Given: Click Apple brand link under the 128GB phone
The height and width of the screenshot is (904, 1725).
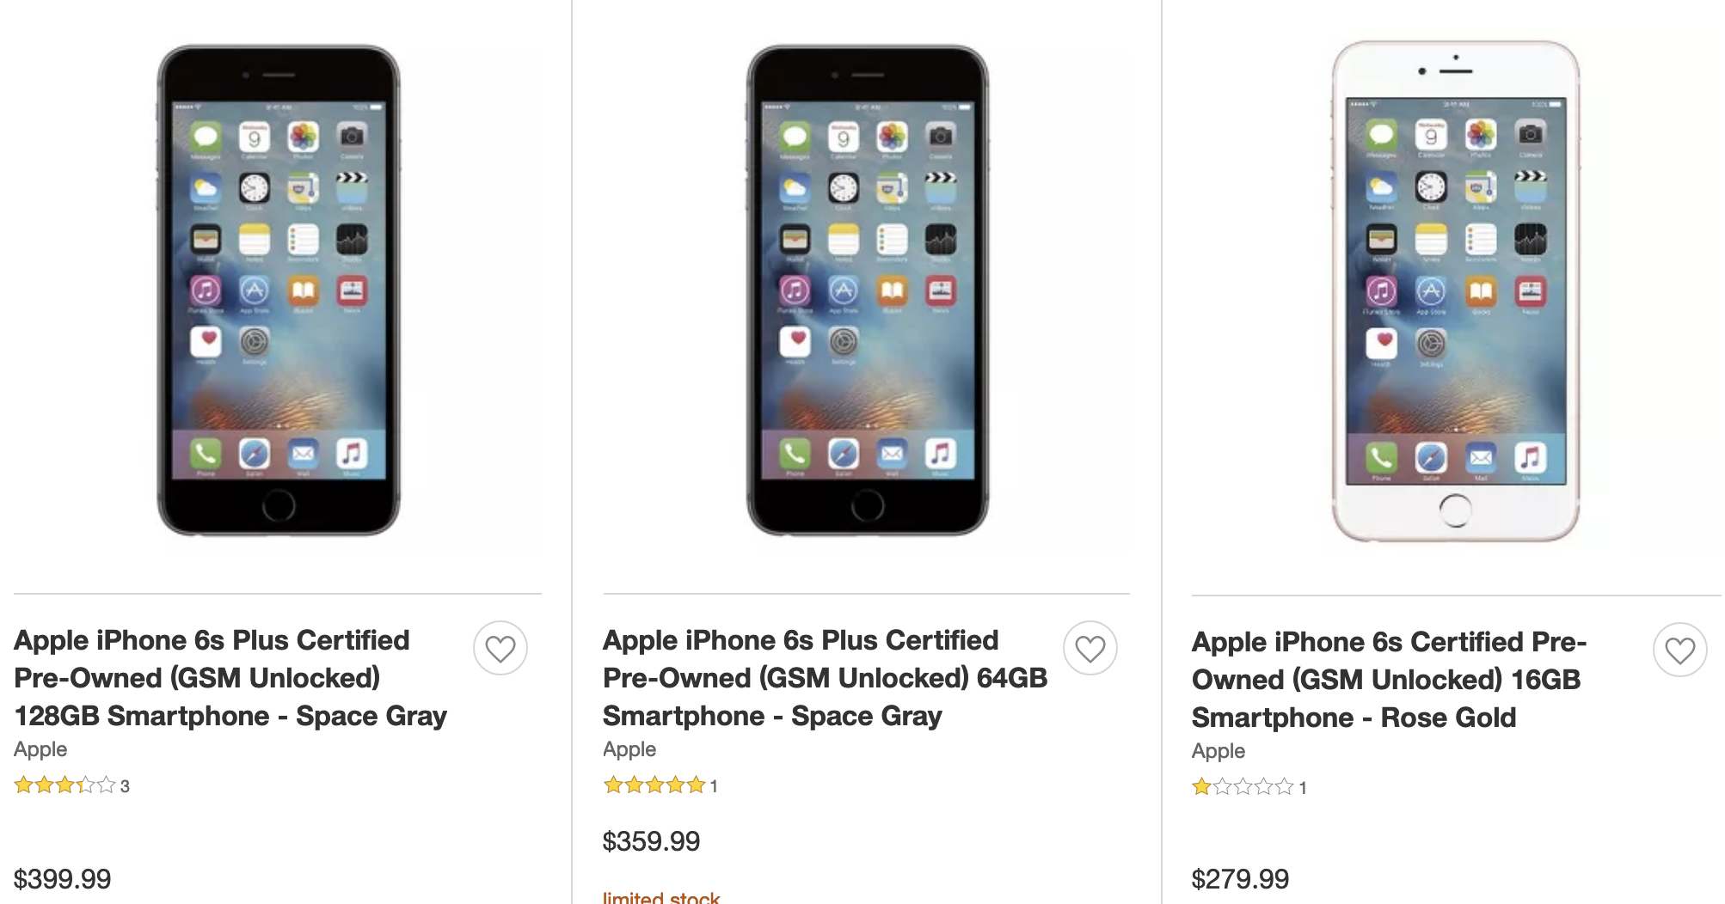Looking at the screenshot, I should [x=40, y=749].
